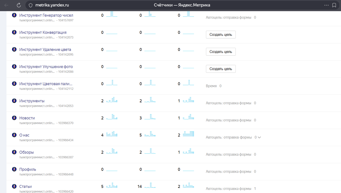Screen dimensions: 341x193
Task: Click the favicon next to Новости
Action: [14, 118]
